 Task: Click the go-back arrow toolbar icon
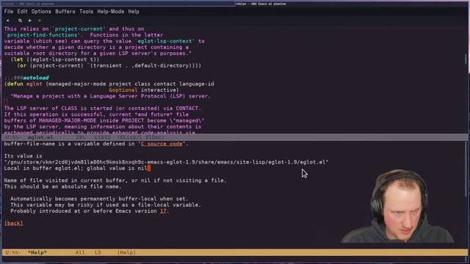[29, 21]
